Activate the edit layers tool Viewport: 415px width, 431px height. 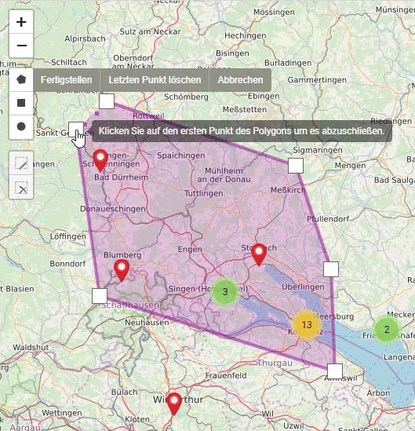21,163
